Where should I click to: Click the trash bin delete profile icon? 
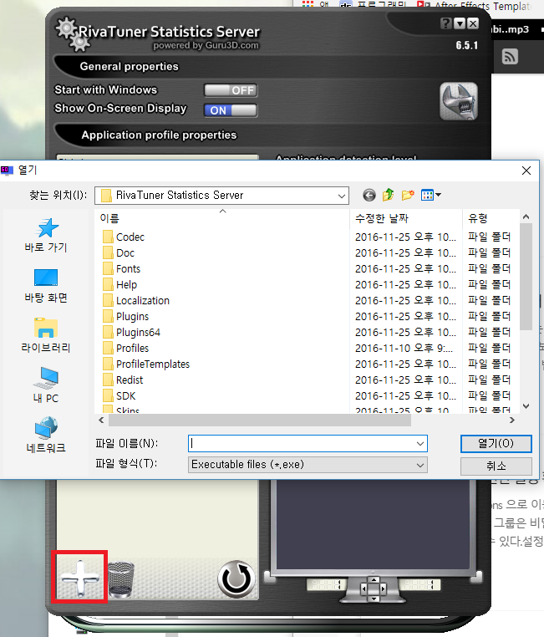point(121,579)
